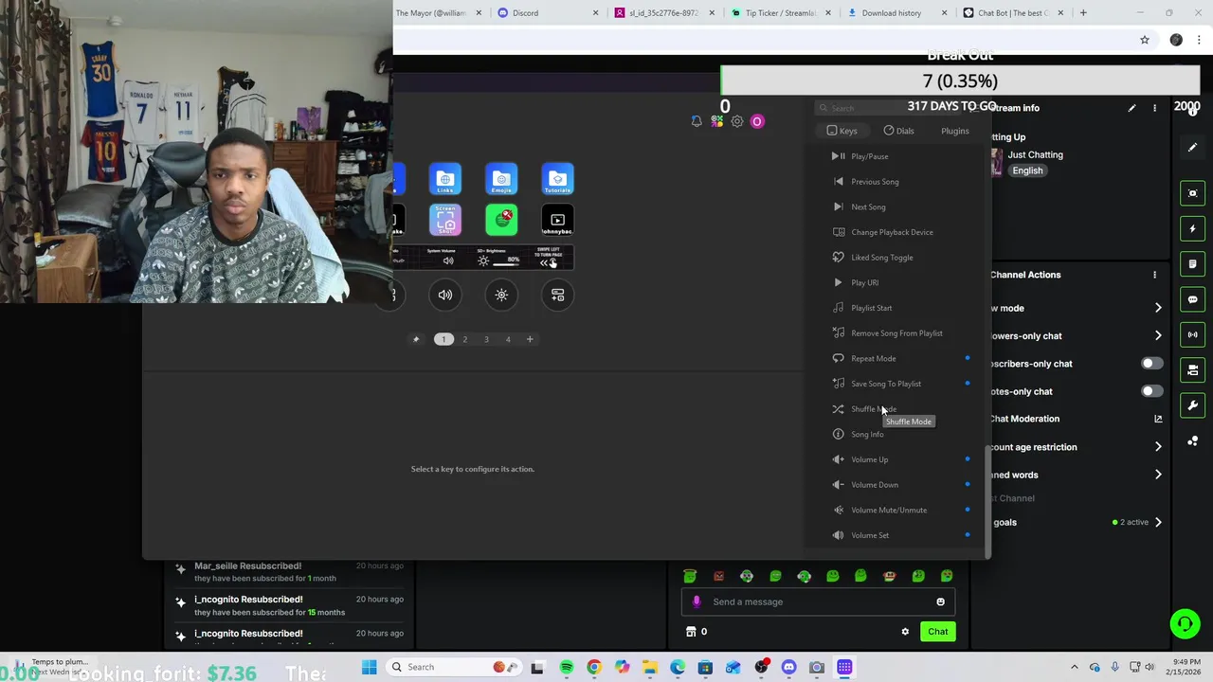The height and width of the screenshot is (682, 1213).
Task: Expand account age restriction settings
Action: pos(1158,447)
